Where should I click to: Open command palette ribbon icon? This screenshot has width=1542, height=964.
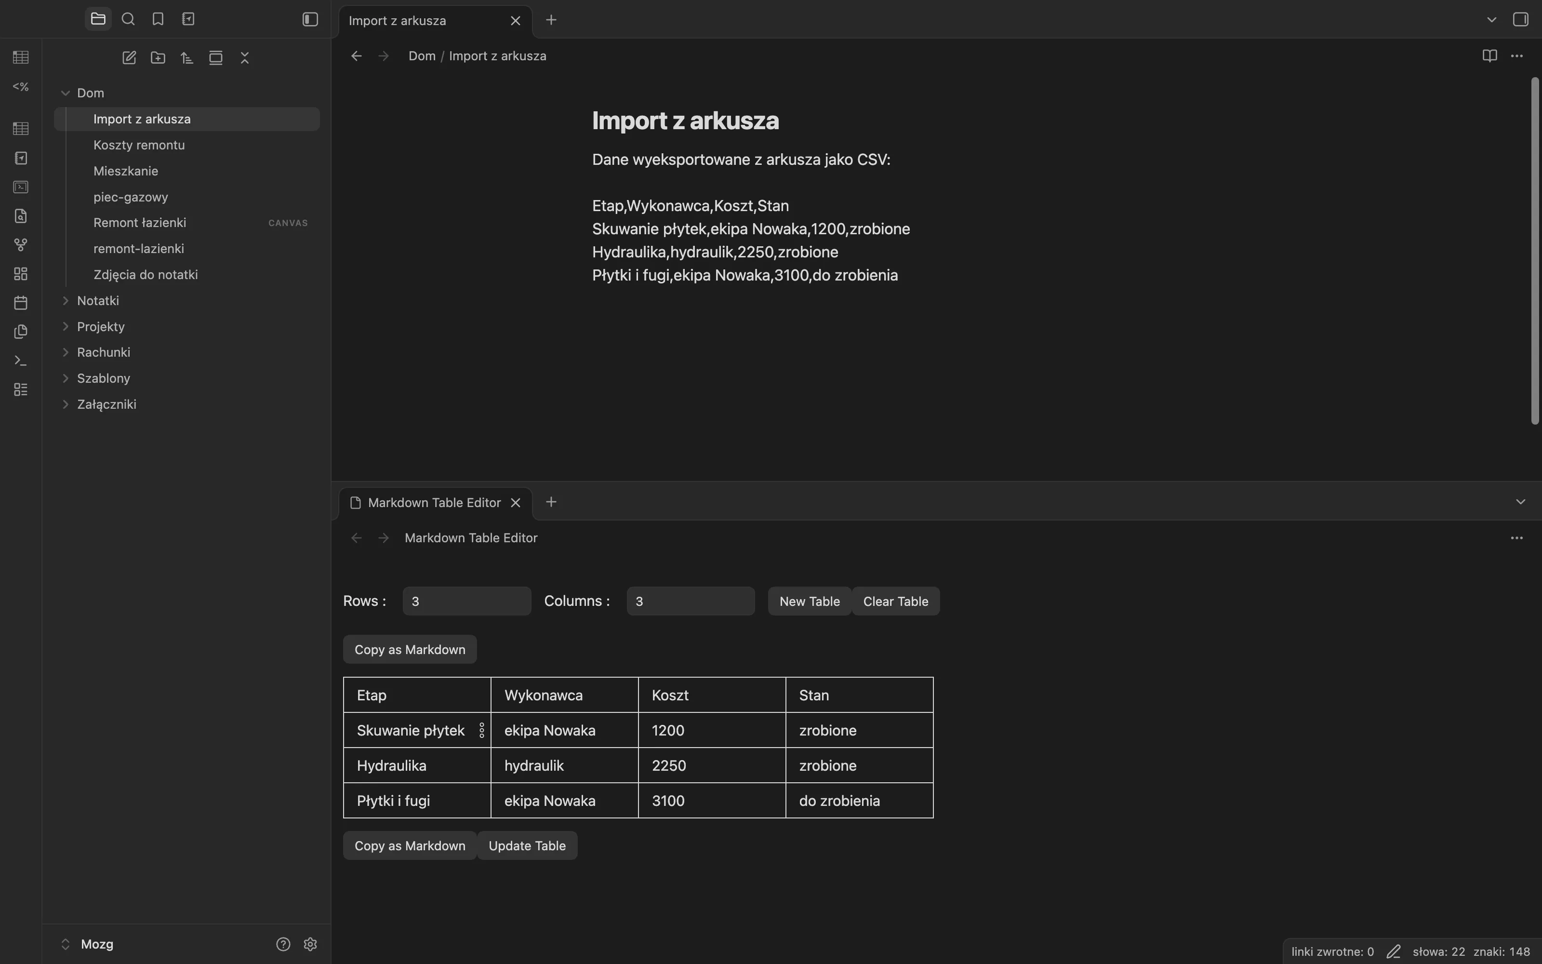[x=20, y=361]
